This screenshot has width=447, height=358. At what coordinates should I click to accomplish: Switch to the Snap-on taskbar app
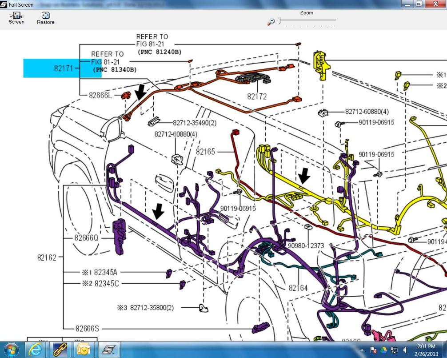coord(108,350)
